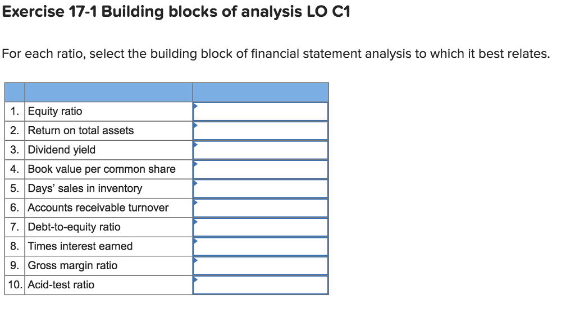Click the row number 10 cell

[14, 285]
